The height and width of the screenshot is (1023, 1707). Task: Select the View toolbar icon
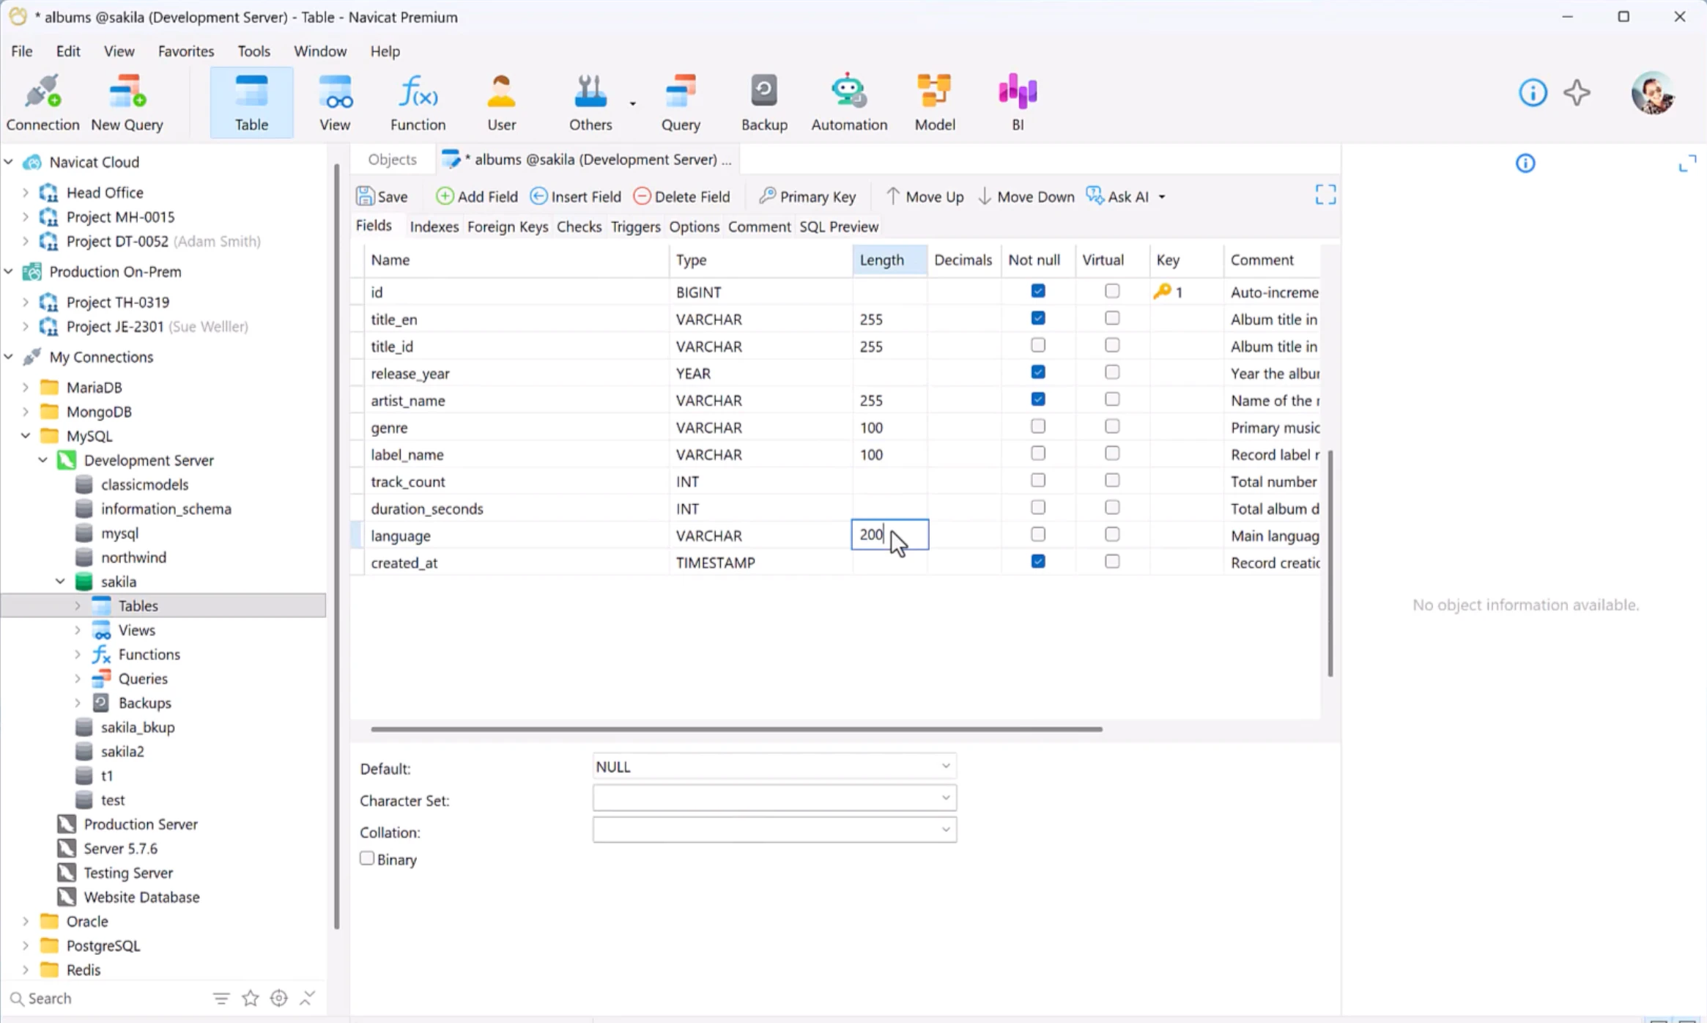[x=335, y=103]
